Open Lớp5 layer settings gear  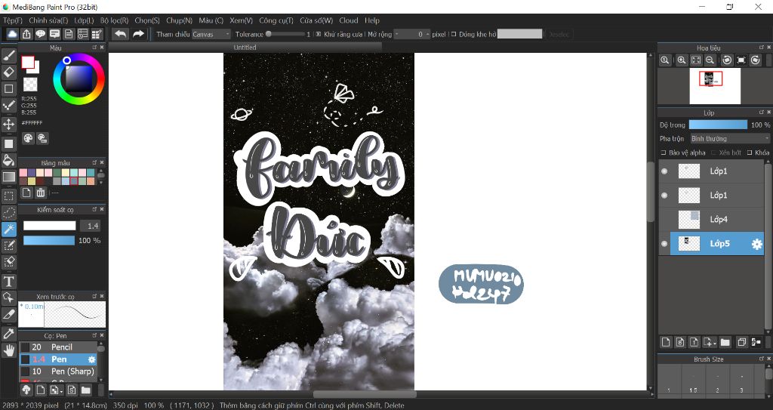pos(756,244)
